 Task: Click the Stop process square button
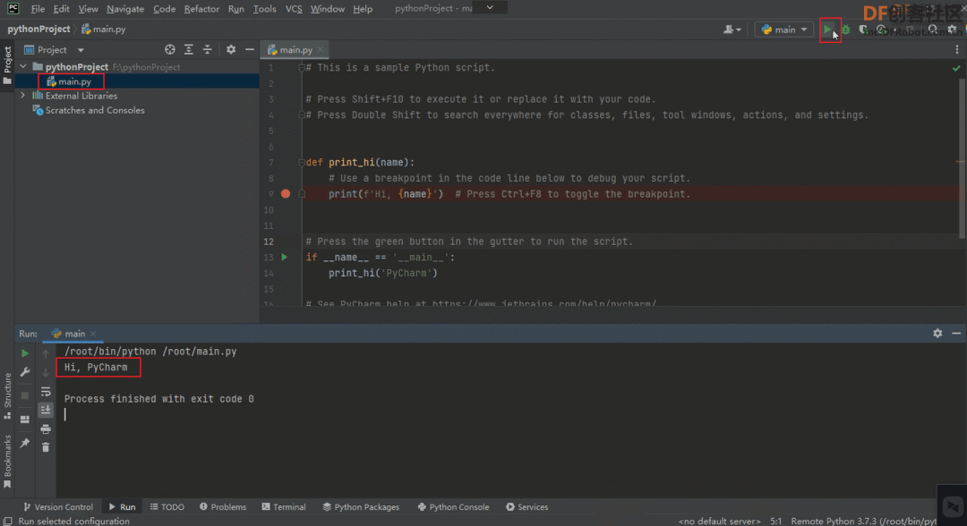[x=25, y=395]
